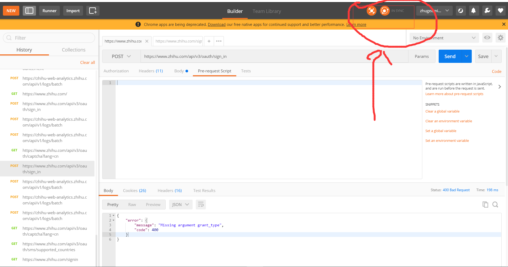
Task: Click the 400 Bad Request status
Action: click(x=456, y=190)
